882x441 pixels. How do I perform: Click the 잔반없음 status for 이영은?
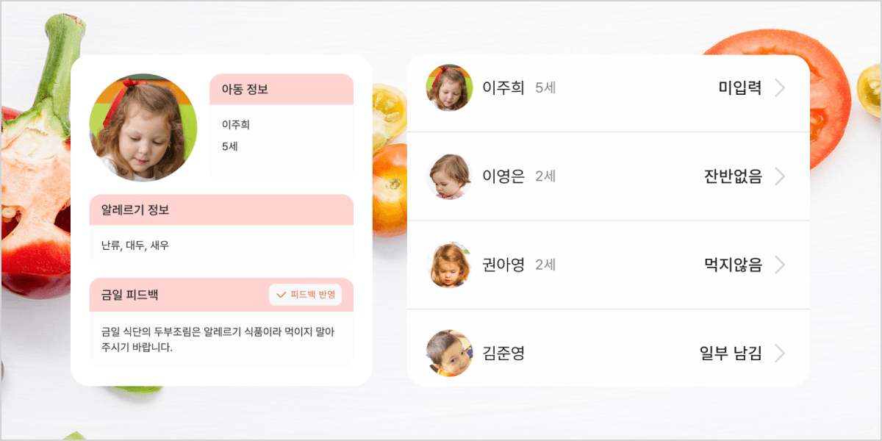pyautogui.click(x=733, y=176)
